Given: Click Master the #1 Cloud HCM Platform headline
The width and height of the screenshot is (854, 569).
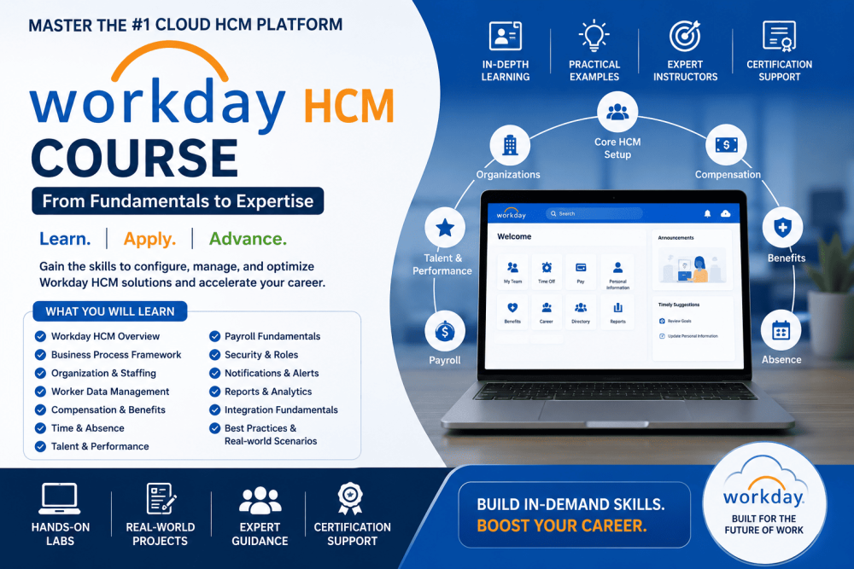Looking at the screenshot, I should [x=185, y=25].
